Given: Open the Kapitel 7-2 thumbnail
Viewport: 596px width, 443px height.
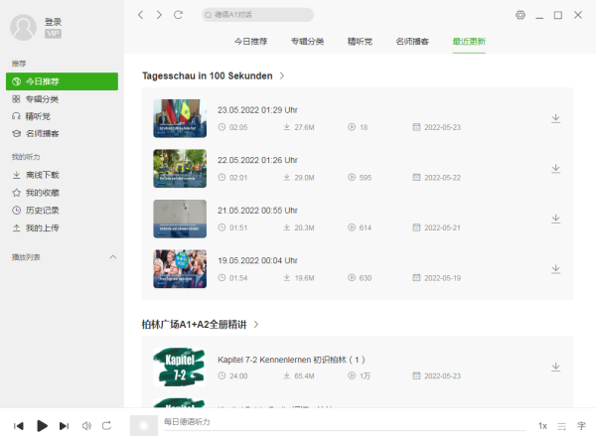Looking at the screenshot, I should 180,368.
